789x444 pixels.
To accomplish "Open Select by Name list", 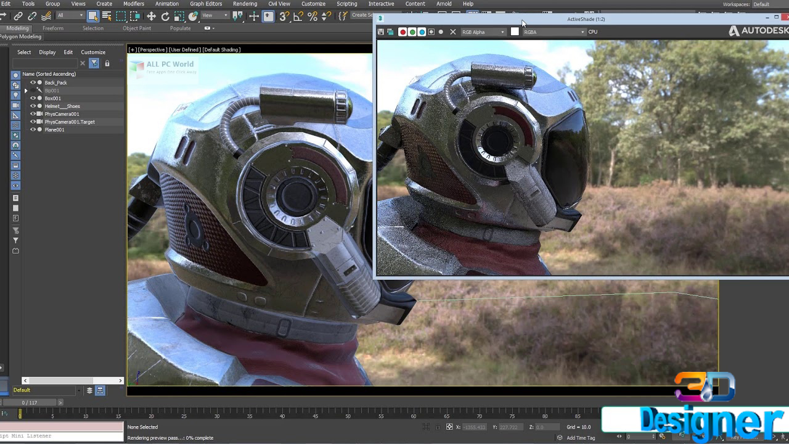I will (x=107, y=17).
